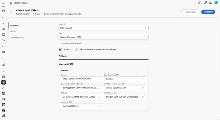Open the content management sidebar icon
Image resolution: width=220 pixels, height=120 pixels.
(4, 52)
